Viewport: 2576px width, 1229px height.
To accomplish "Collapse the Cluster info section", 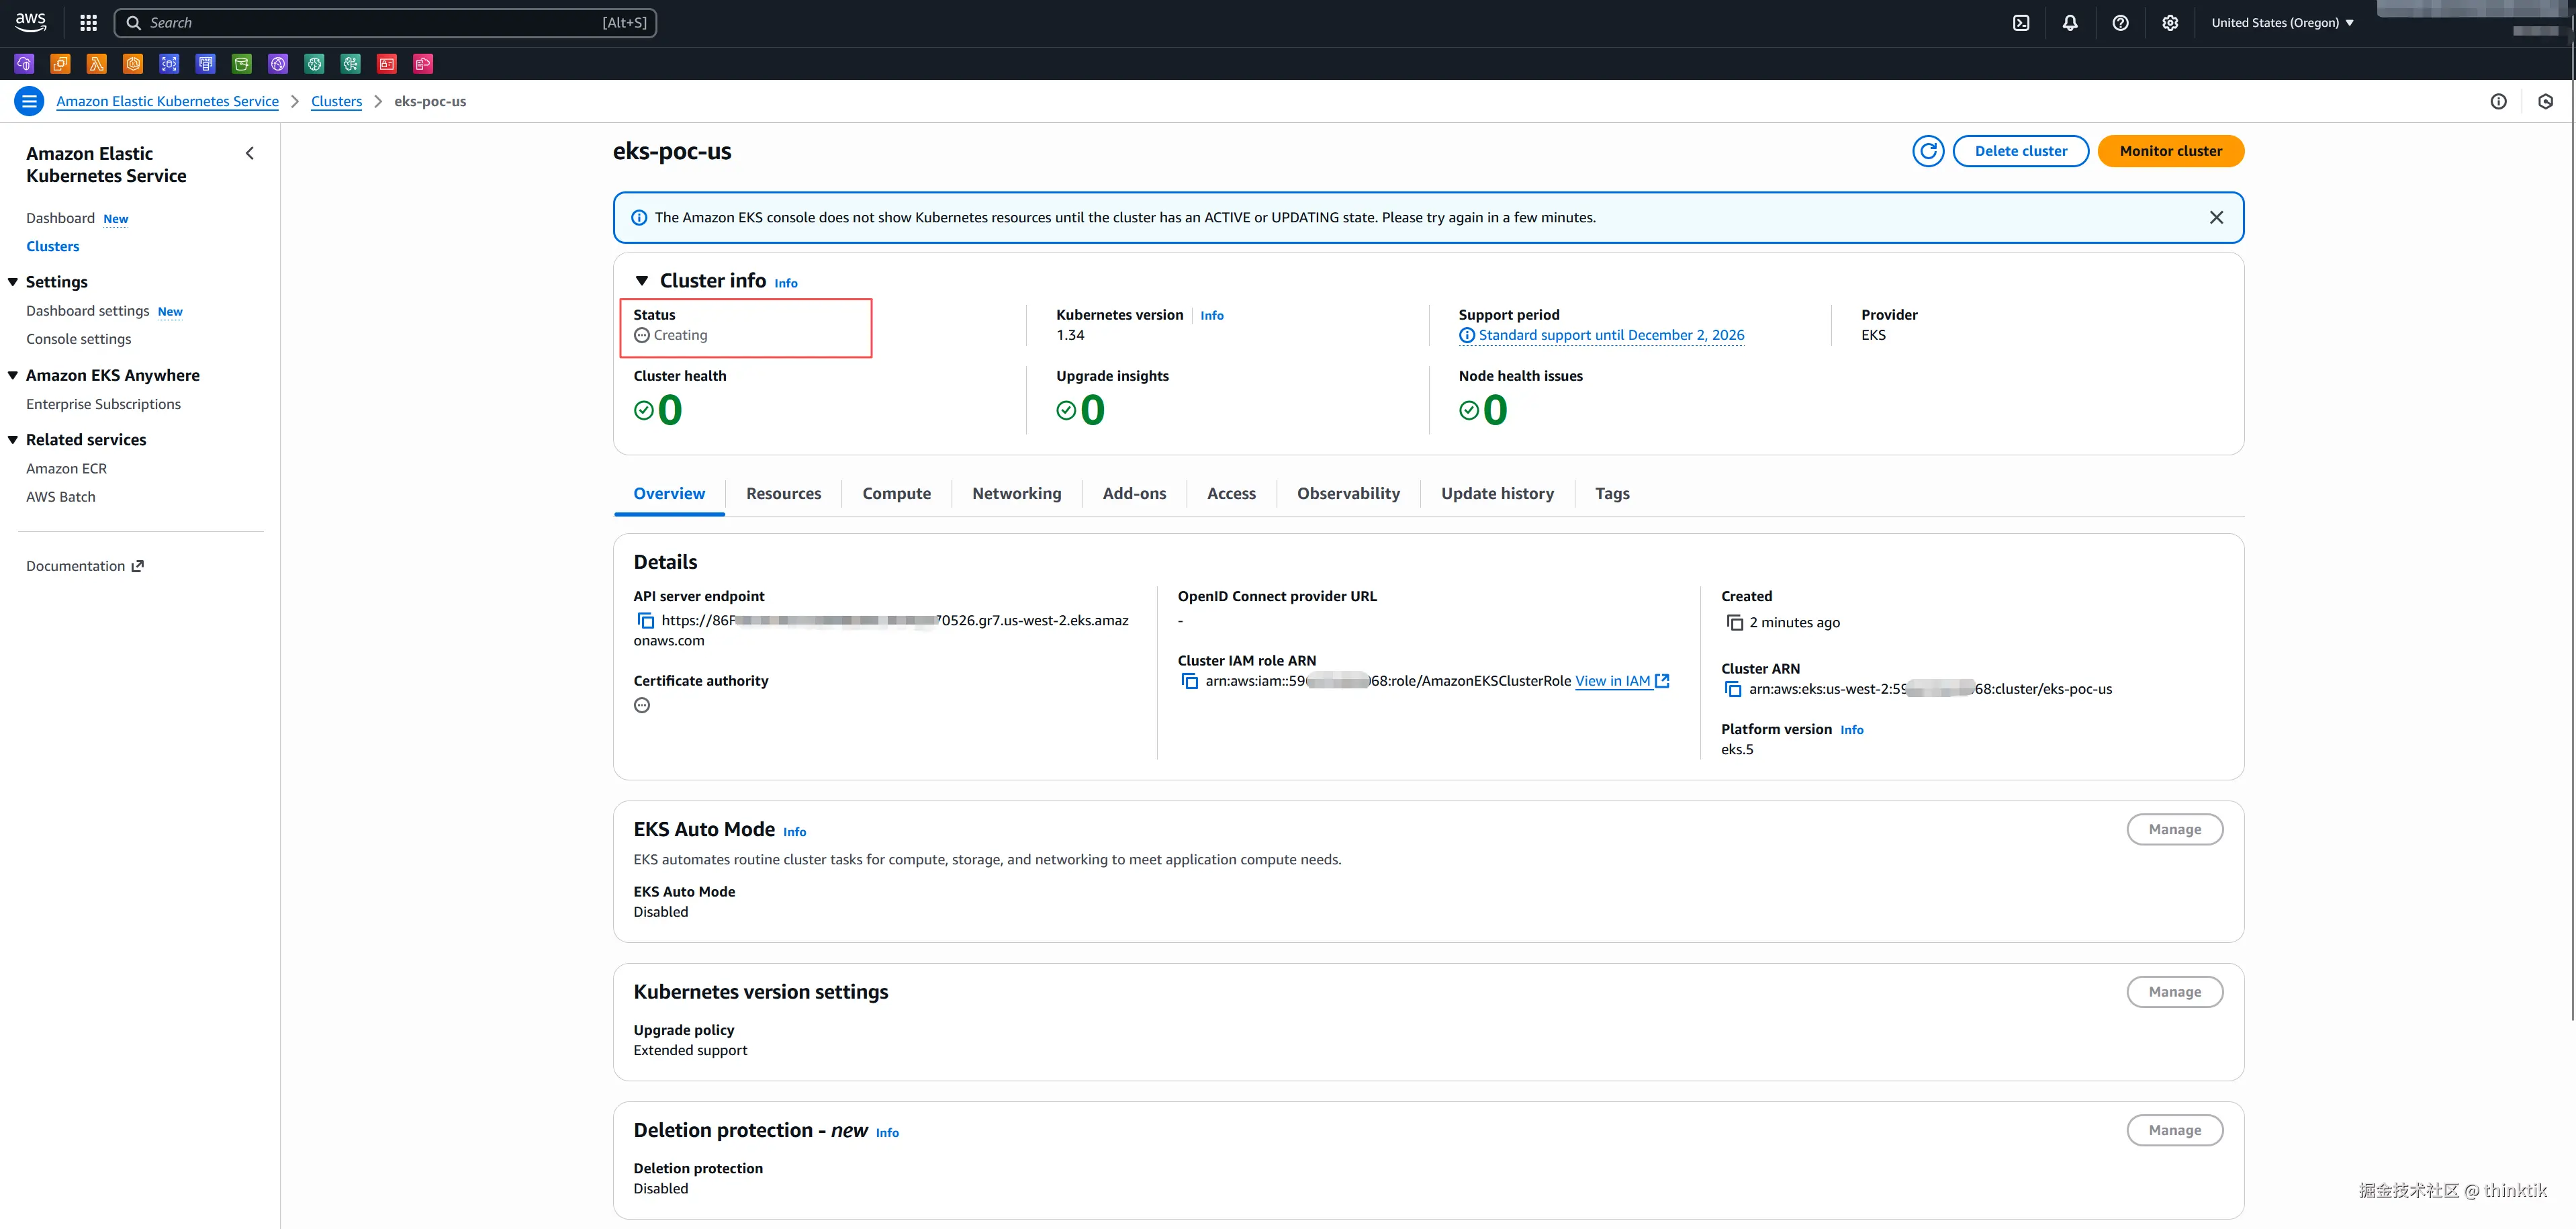I will click(642, 281).
